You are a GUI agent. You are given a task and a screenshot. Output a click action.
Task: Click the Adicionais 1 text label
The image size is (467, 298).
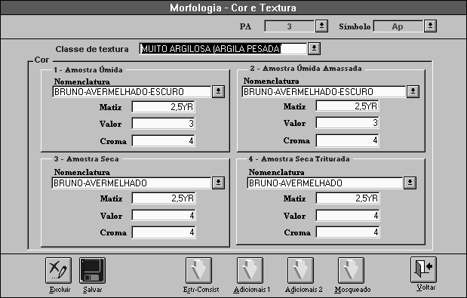(x=252, y=290)
